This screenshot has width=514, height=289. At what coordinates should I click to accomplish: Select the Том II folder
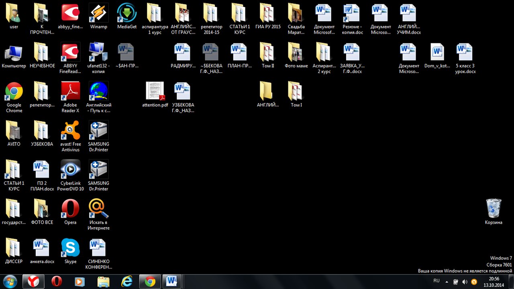268,55
